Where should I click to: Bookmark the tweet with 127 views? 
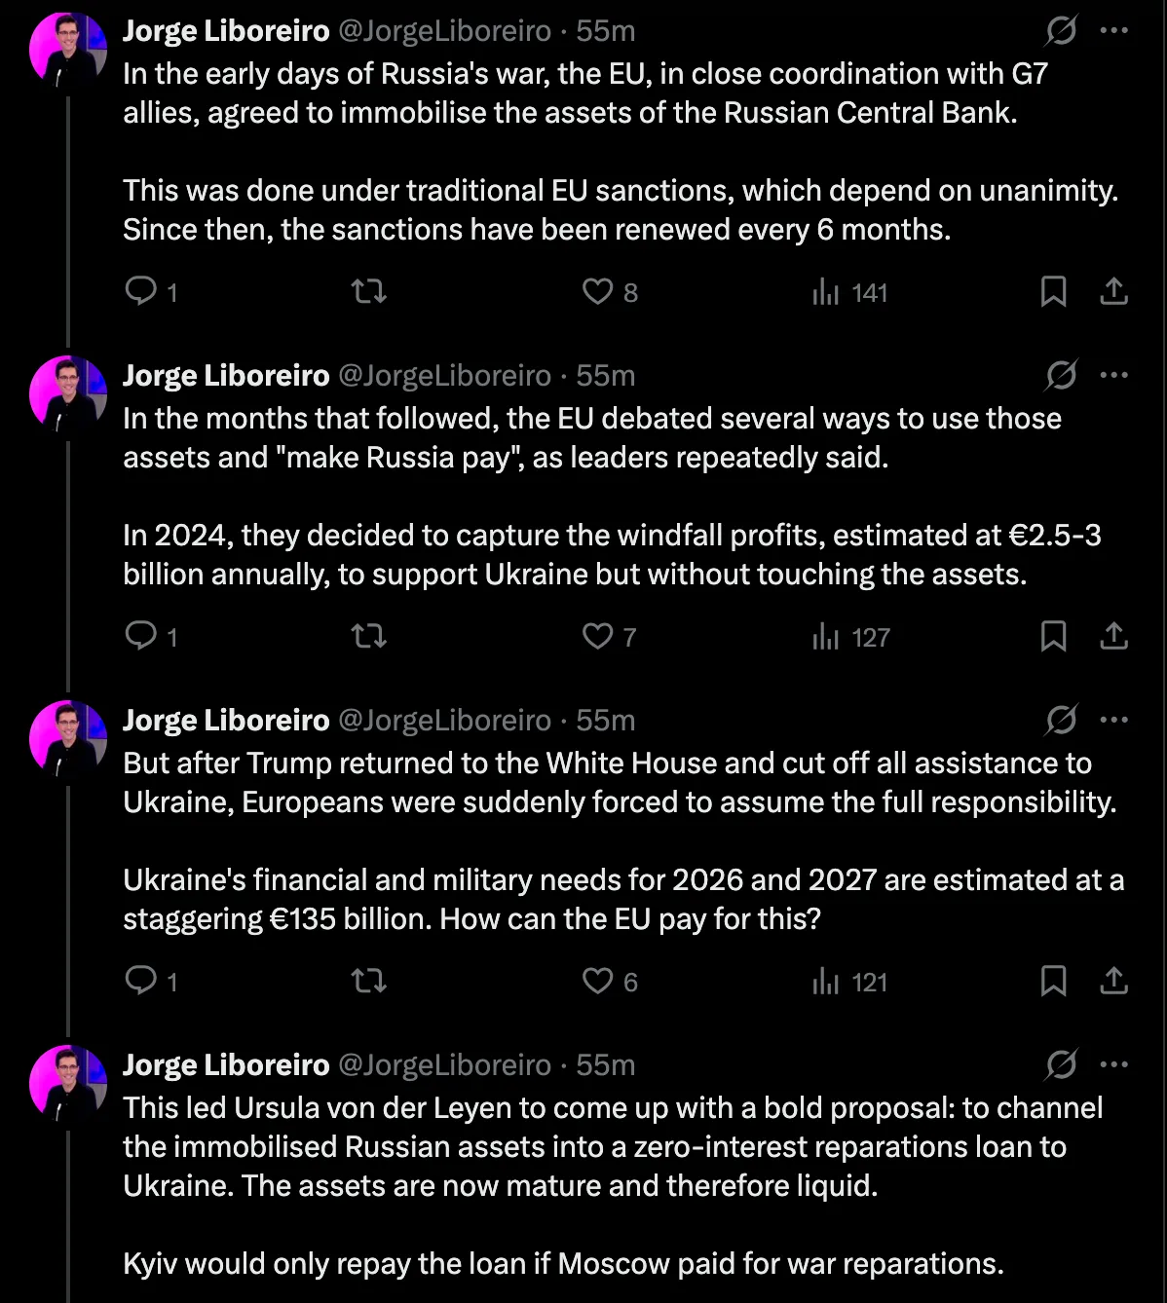[x=1053, y=636]
